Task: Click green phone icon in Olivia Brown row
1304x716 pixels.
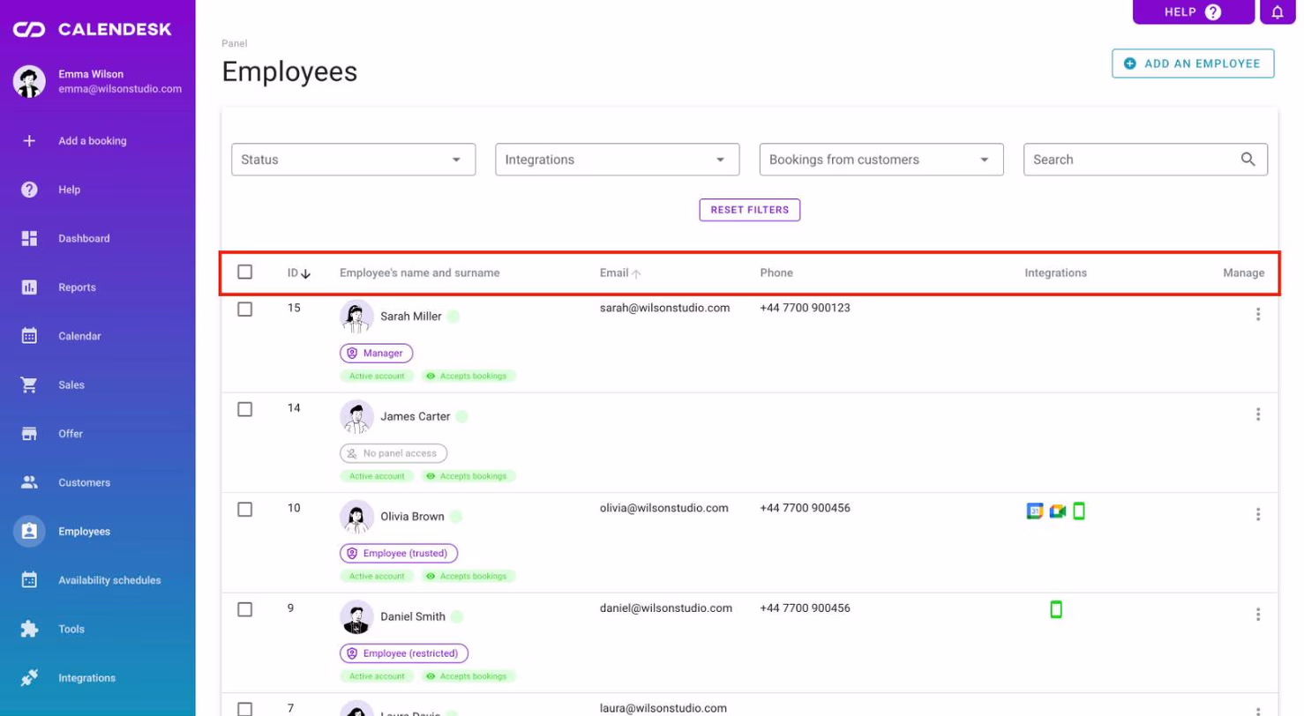Action: pos(1079,511)
